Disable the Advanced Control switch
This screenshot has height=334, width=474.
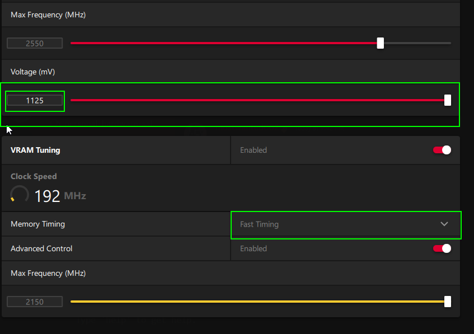click(442, 248)
